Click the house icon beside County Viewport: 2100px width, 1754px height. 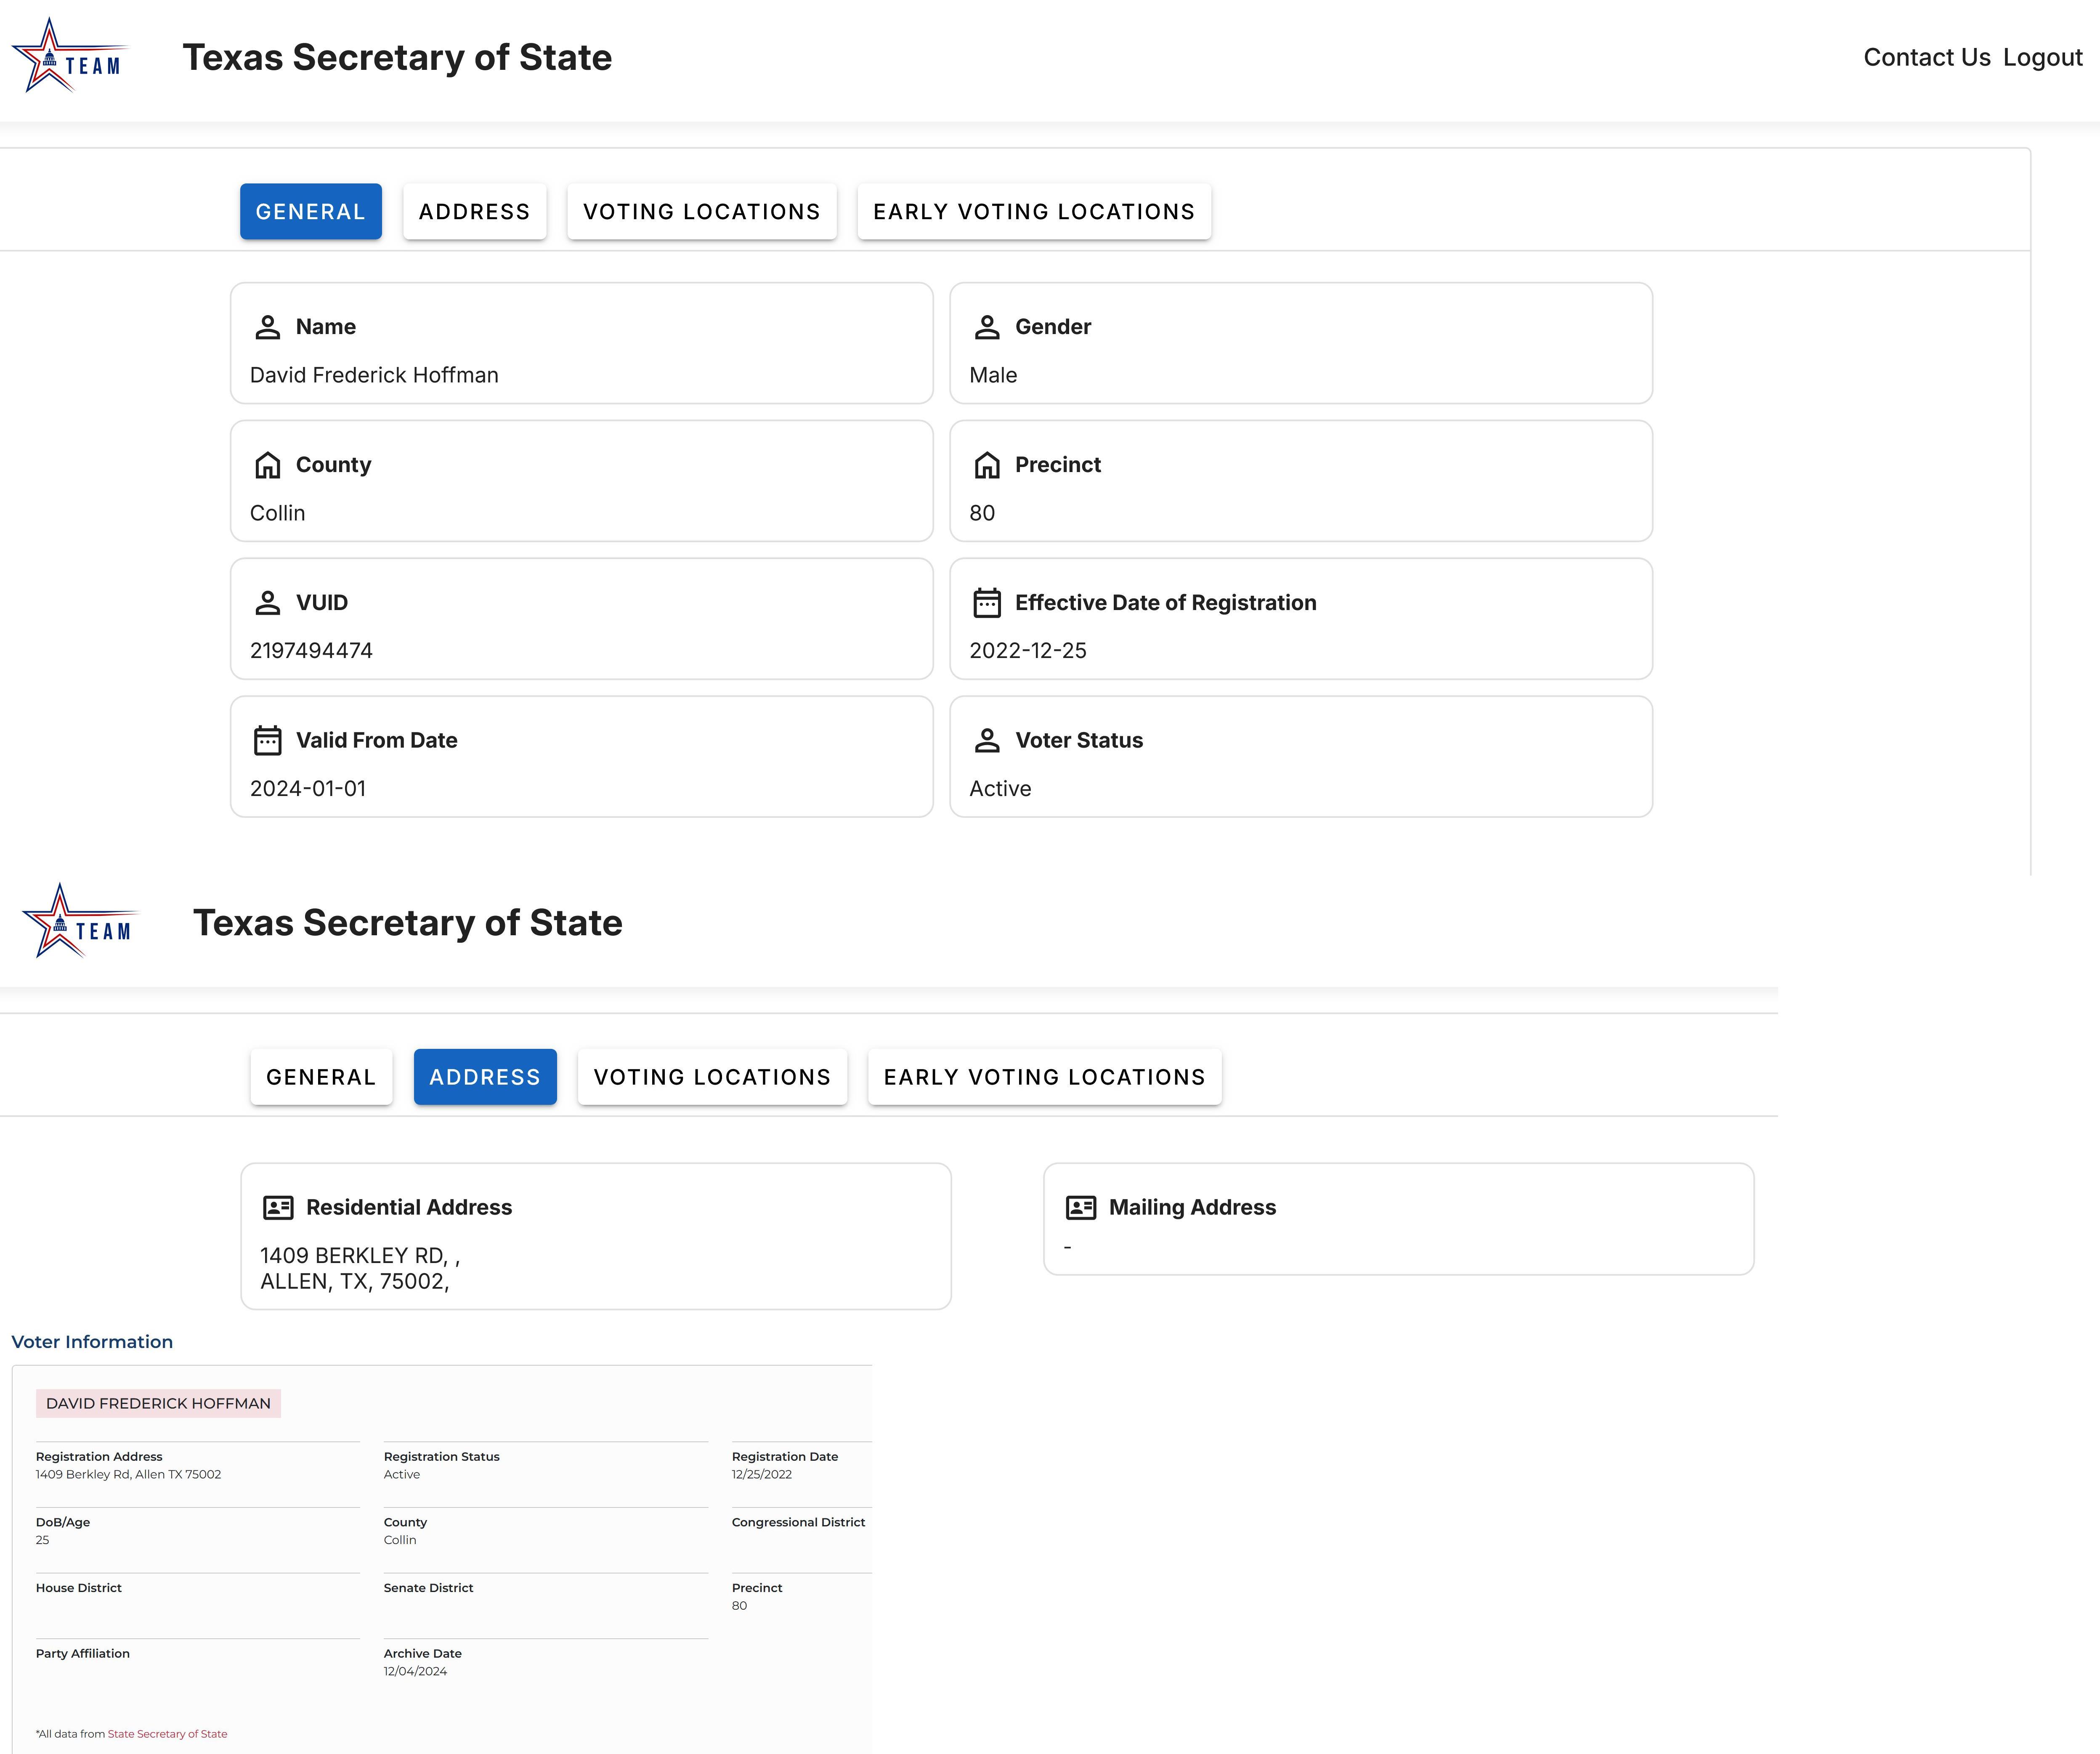coord(267,465)
